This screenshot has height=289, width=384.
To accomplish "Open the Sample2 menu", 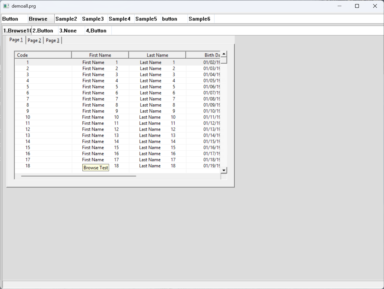I will pyautogui.click(x=66, y=19).
